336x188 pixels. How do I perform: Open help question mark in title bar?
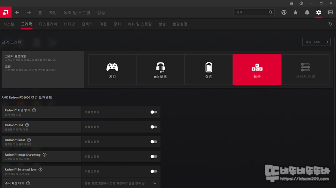click(301, 3)
